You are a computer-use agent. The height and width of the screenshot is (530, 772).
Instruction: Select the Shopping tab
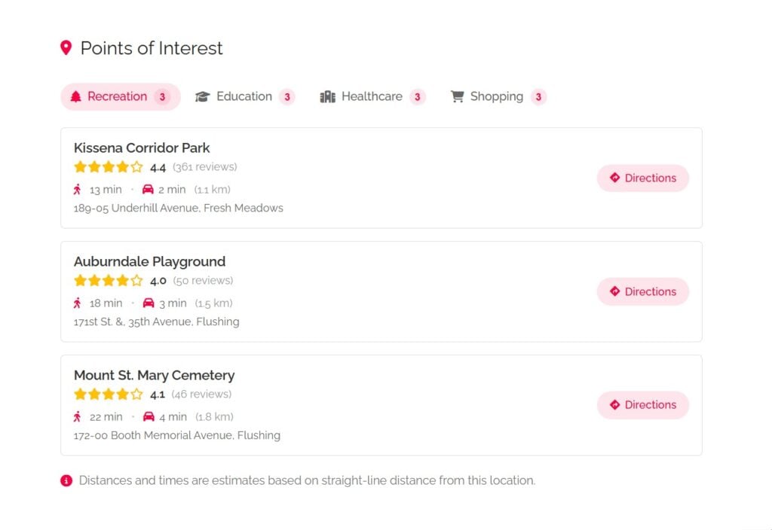click(496, 96)
